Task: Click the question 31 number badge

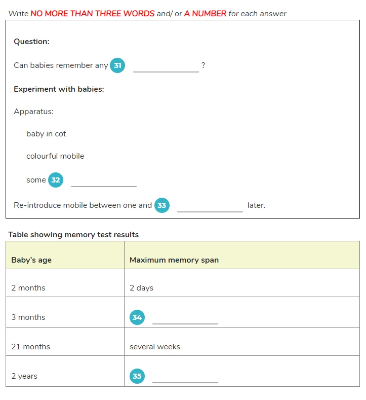Action: click(x=117, y=65)
